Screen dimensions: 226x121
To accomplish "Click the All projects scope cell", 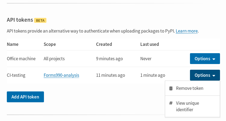I will coord(54,59).
